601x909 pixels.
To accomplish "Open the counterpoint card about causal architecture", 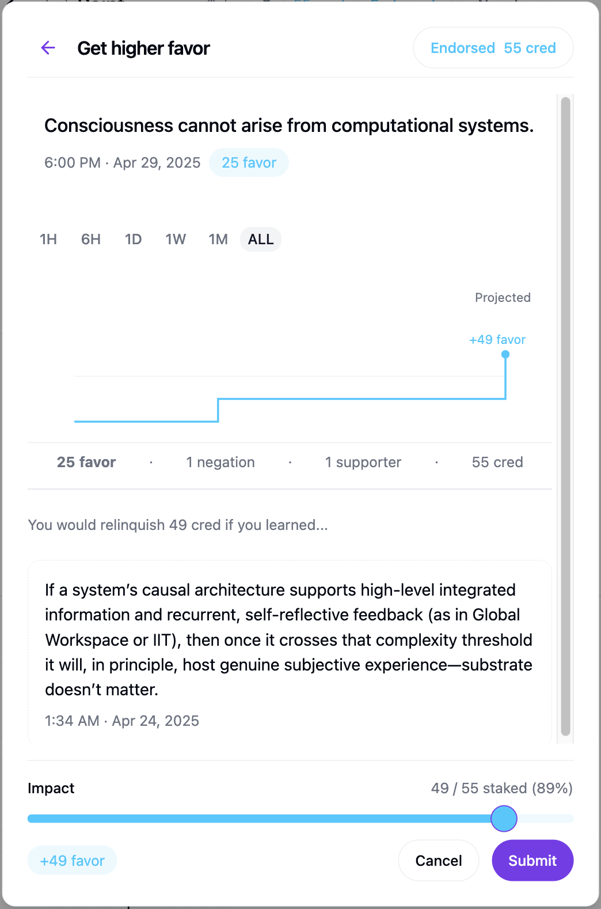I will tap(289, 639).
